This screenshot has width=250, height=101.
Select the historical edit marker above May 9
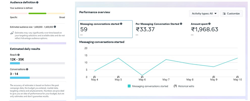(214, 77)
